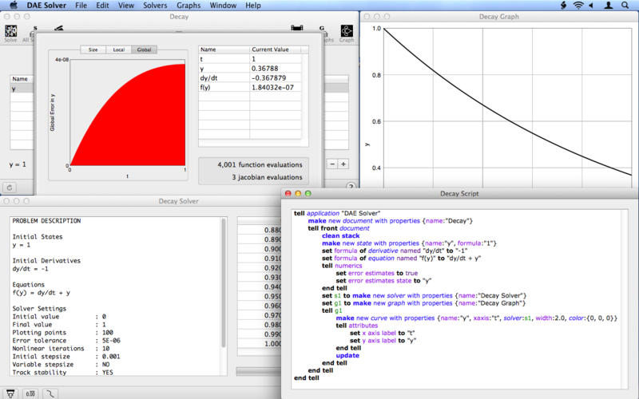Click the 'Initial stepsize' line in solver settings

point(66,356)
